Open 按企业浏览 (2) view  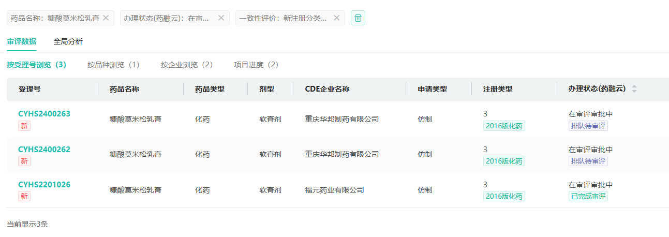pos(187,65)
